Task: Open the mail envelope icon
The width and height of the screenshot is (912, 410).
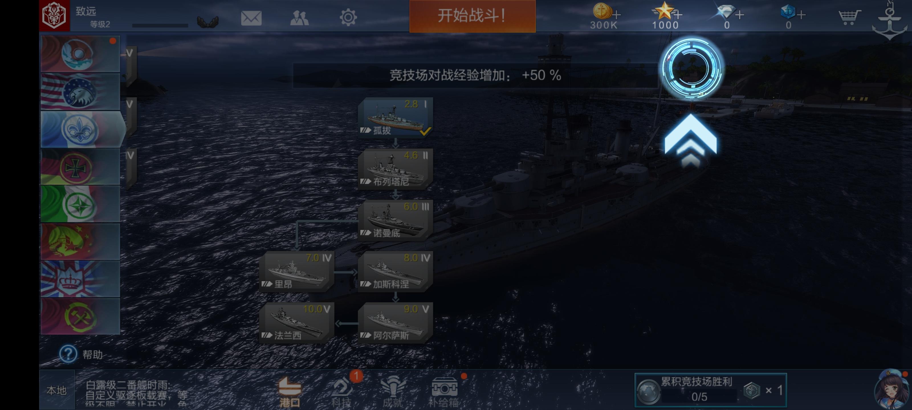Action: point(251,18)
